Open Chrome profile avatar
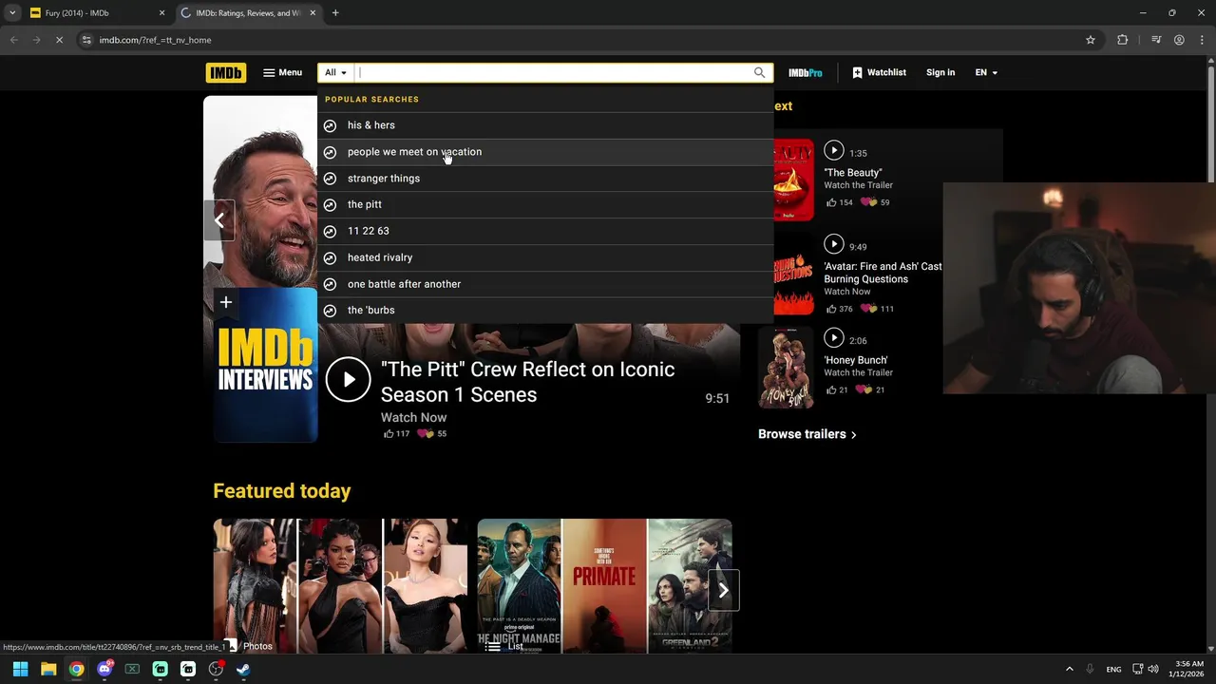Screen dimensions: 1216x684 (1179, 40)
